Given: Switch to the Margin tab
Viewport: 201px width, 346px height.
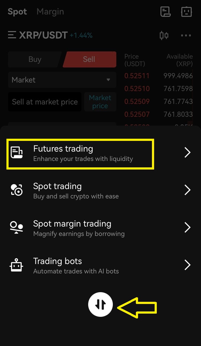Looking at the screenshot, I should pyautogui.click(x=50, y=12).
